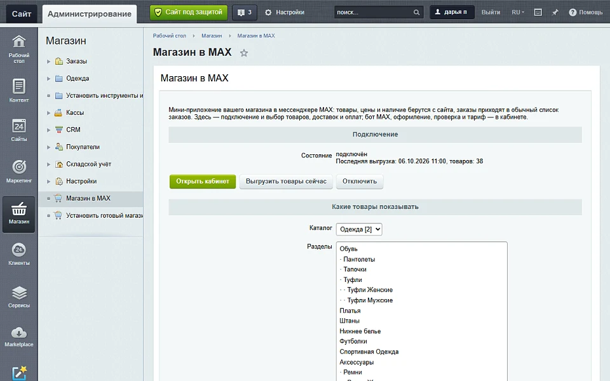Viewport: 610px width, 381px height.
Task: Expand the Одежда tree node
Action: click(49, 79)
